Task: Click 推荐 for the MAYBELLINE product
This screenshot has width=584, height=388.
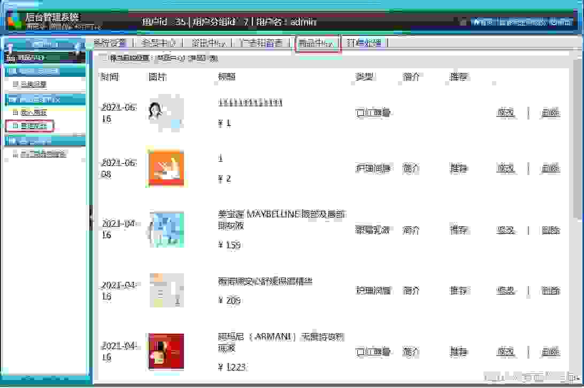Action: tap(458, 230)
